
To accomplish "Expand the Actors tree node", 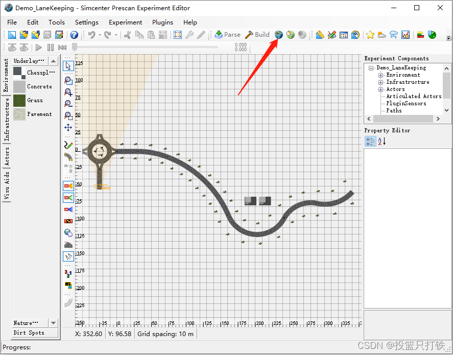I will [381, 89].
